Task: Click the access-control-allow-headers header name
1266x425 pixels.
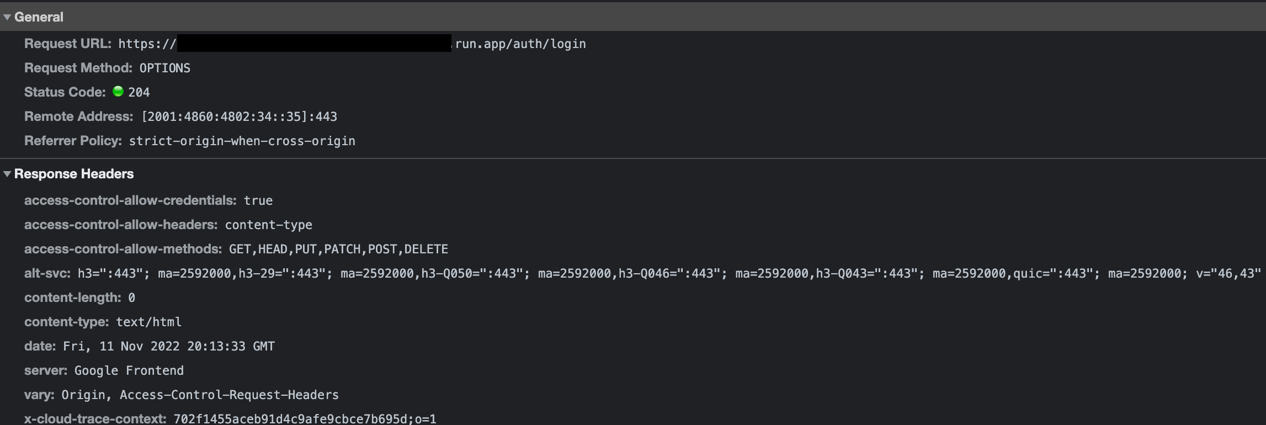Action: [x=121, y=225]
